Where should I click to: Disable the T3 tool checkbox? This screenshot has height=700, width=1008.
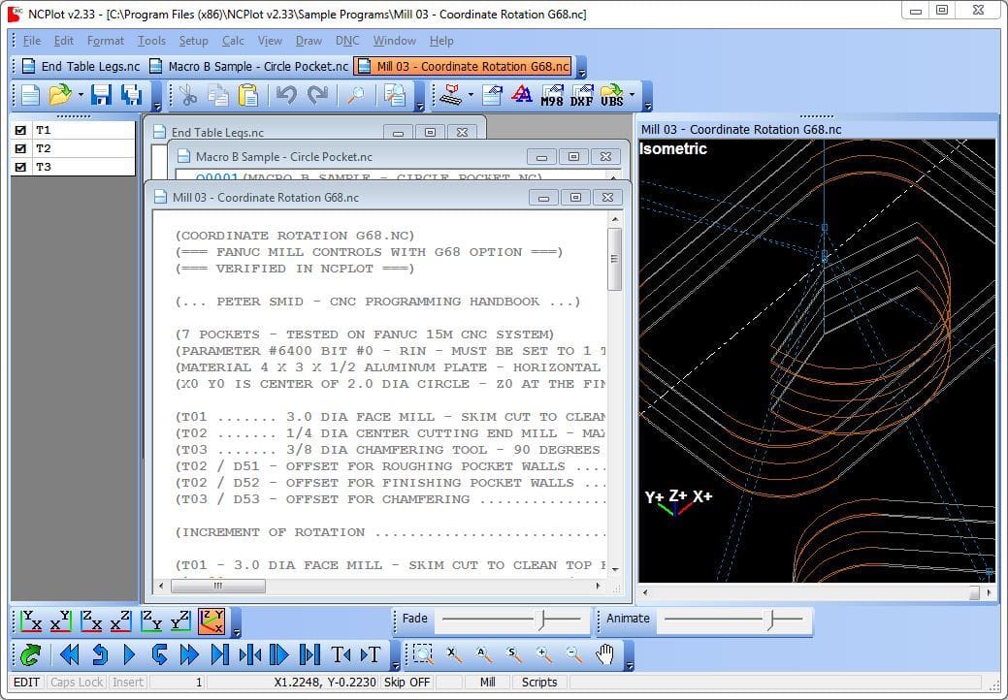click(x=20, y=167)
